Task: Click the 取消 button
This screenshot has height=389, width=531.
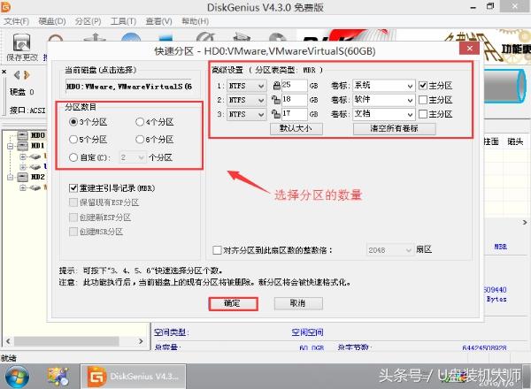Action: click(x=298, y=303)
